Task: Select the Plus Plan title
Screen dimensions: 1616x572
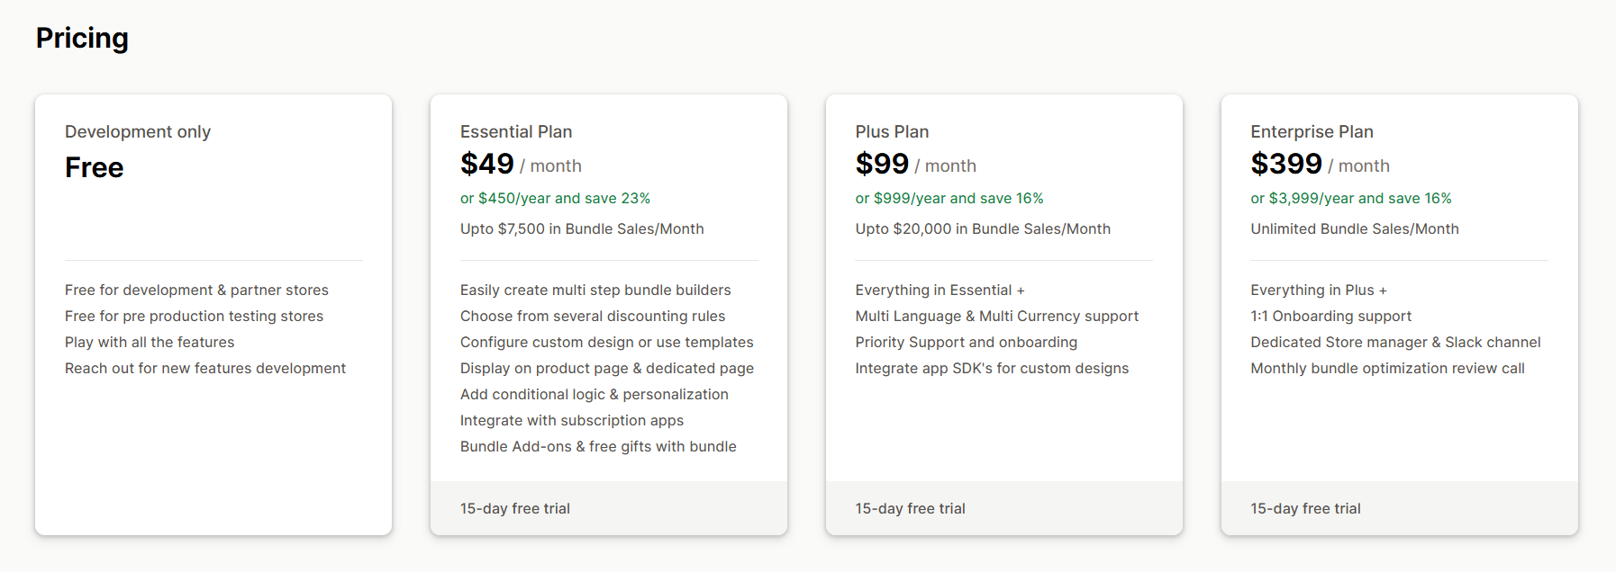Action: pyautogui.click(x=892, y=131)
